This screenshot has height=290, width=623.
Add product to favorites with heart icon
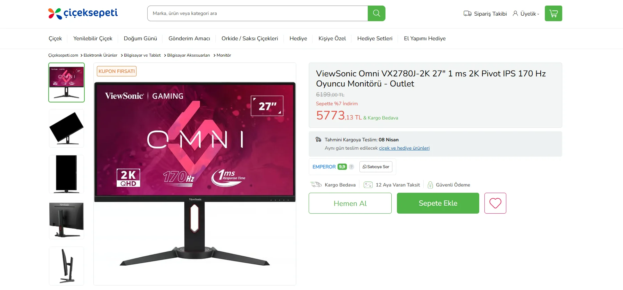click(x=495, y=203)
